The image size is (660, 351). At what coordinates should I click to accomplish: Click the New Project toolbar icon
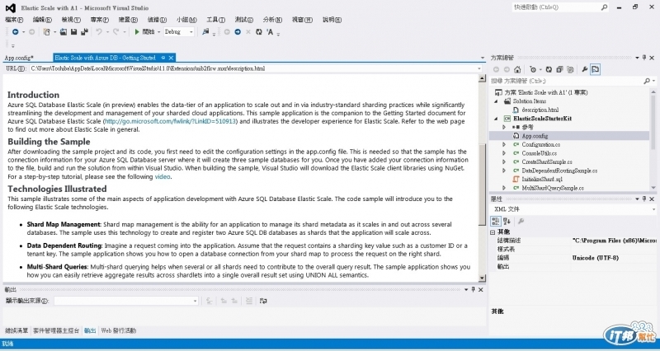(47, 32)
